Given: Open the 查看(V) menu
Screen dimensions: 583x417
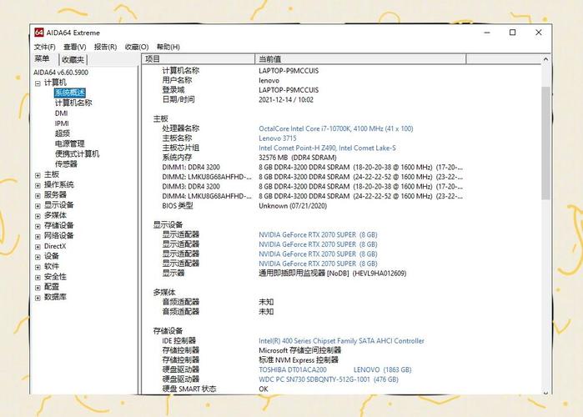Looking at the screenshot, I should click(x=75, y=47).
